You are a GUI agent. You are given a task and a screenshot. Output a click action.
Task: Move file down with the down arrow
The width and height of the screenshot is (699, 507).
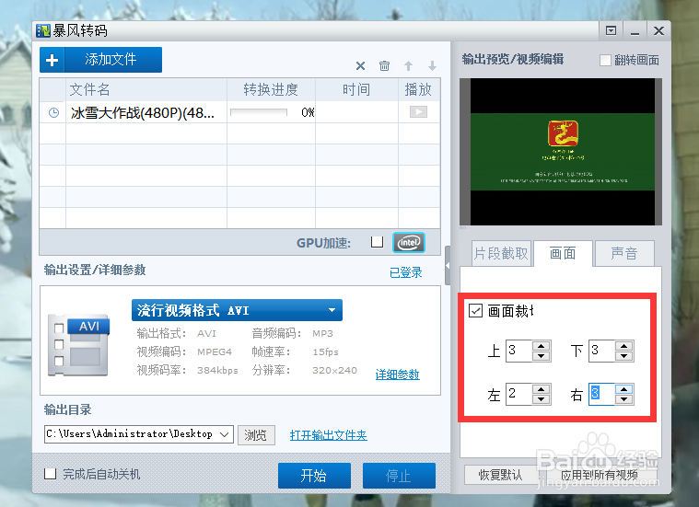point(432,66)
